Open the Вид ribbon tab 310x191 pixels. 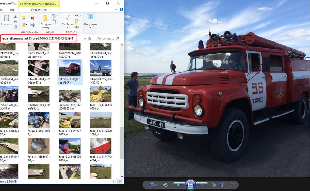pyautogui.click(x=12, y=10)
